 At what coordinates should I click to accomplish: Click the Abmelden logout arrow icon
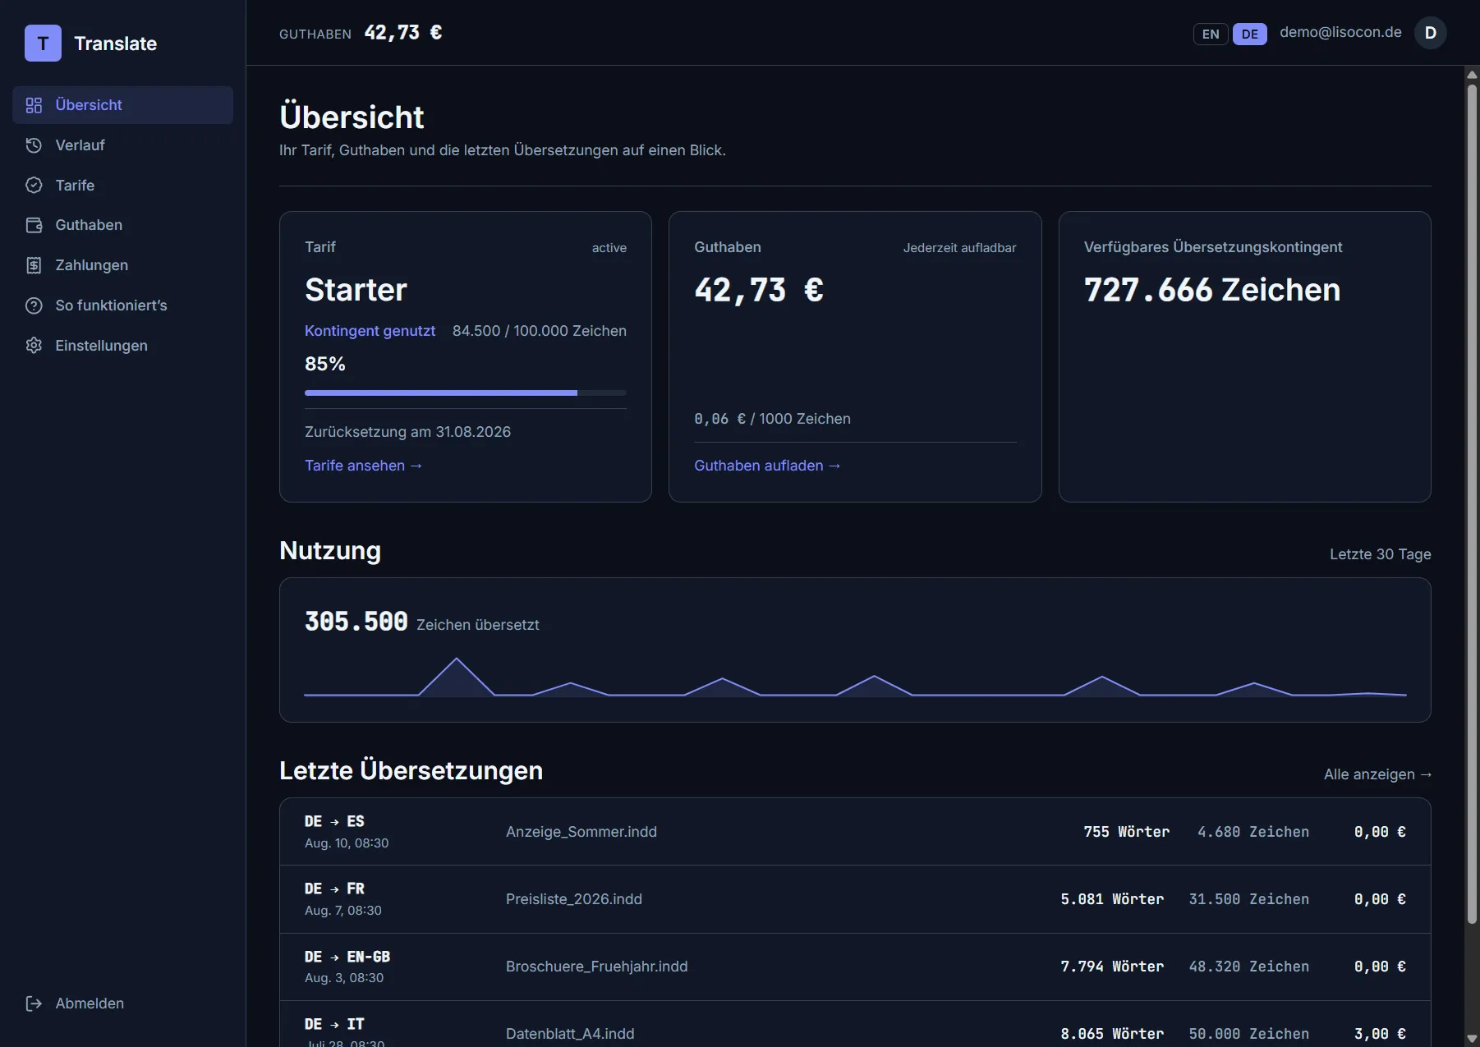(34, 1003)
